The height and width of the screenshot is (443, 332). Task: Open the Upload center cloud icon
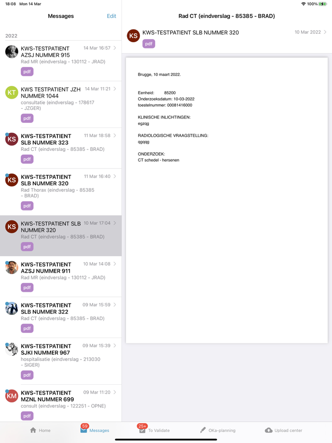coord(268,430)
